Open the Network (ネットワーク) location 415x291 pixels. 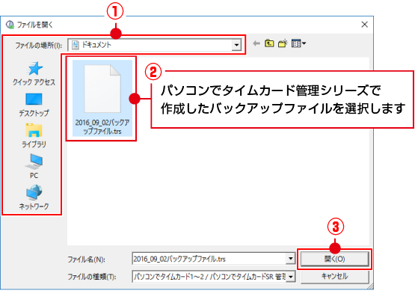(x=34, y=197)
